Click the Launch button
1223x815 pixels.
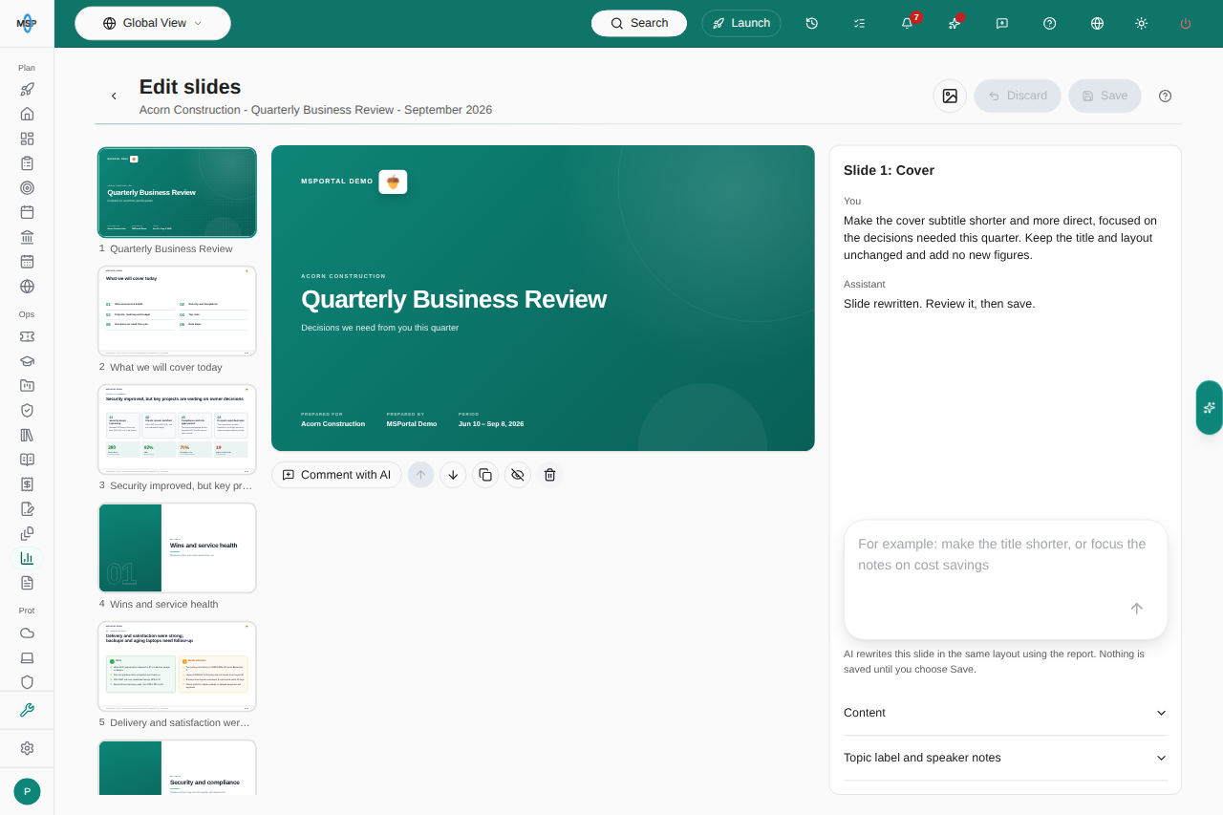(x=741, y=23)
